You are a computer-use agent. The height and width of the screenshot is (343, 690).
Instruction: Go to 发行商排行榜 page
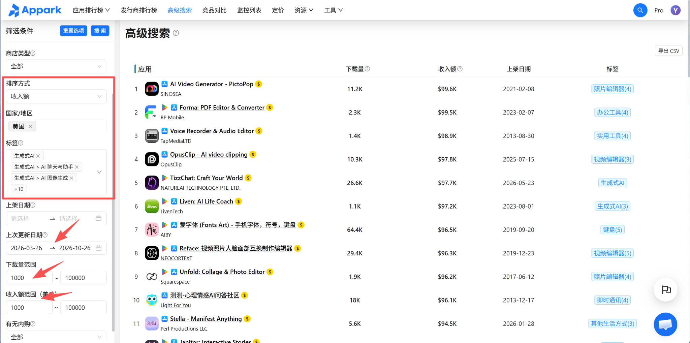click(139, 10)
